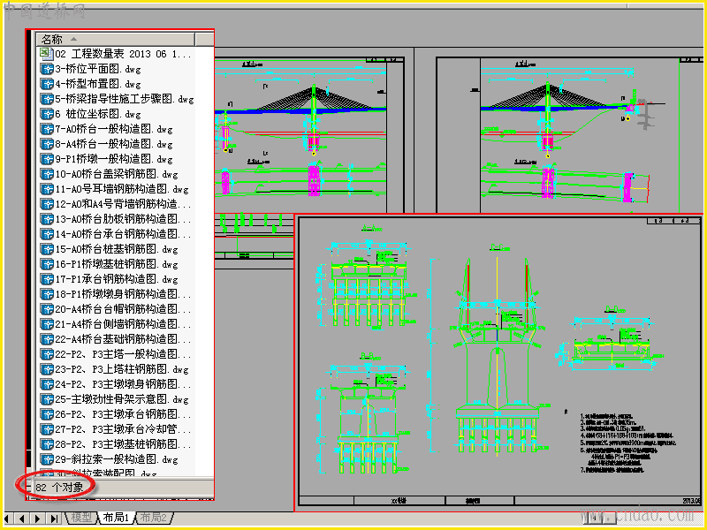Viewport: 707px width, 530px height.
Task: Click the Excel icon of 02 工程数量表 file
Action: pos(47,54)
